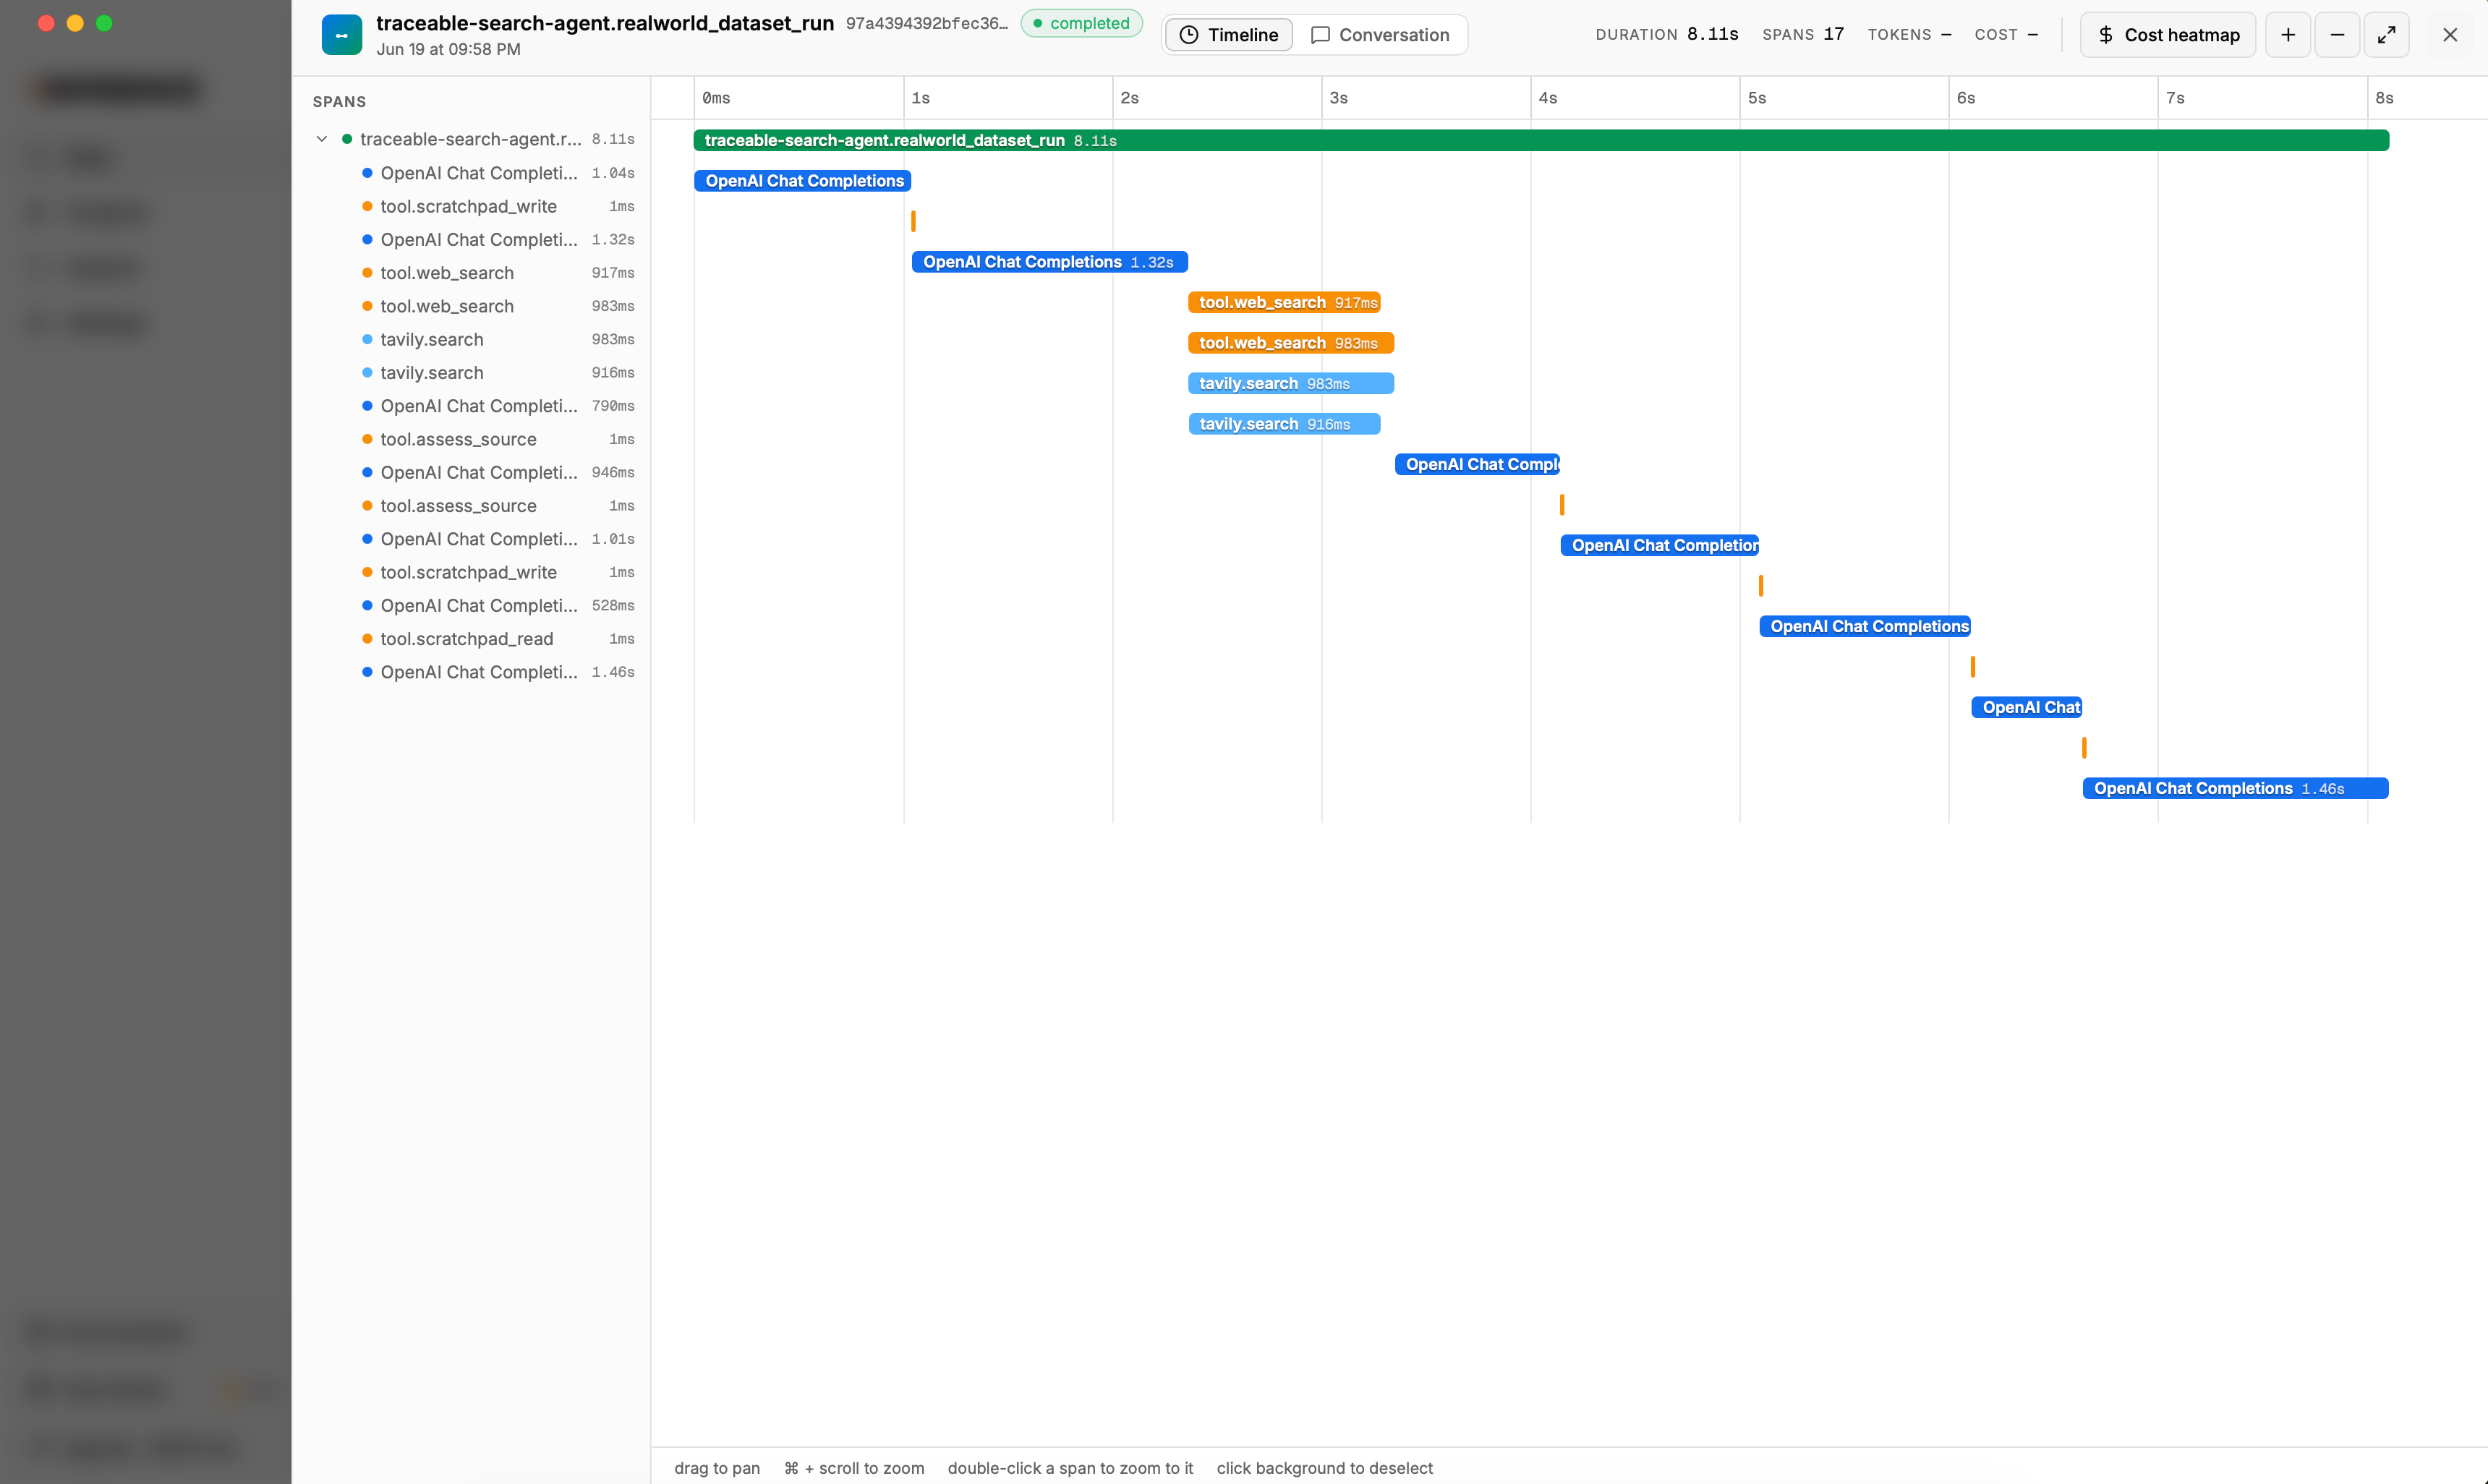Open the Cost heatmap view

click(x=2168, y=35)
